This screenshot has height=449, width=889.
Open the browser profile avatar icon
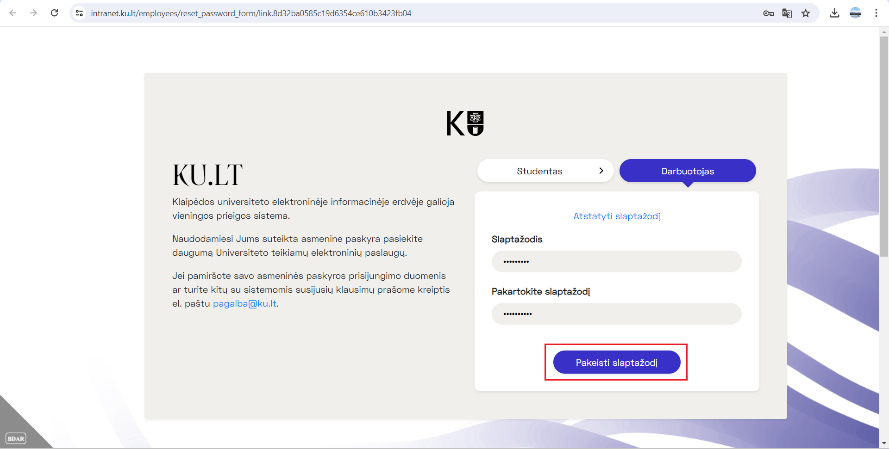click(x=856, y=13)
